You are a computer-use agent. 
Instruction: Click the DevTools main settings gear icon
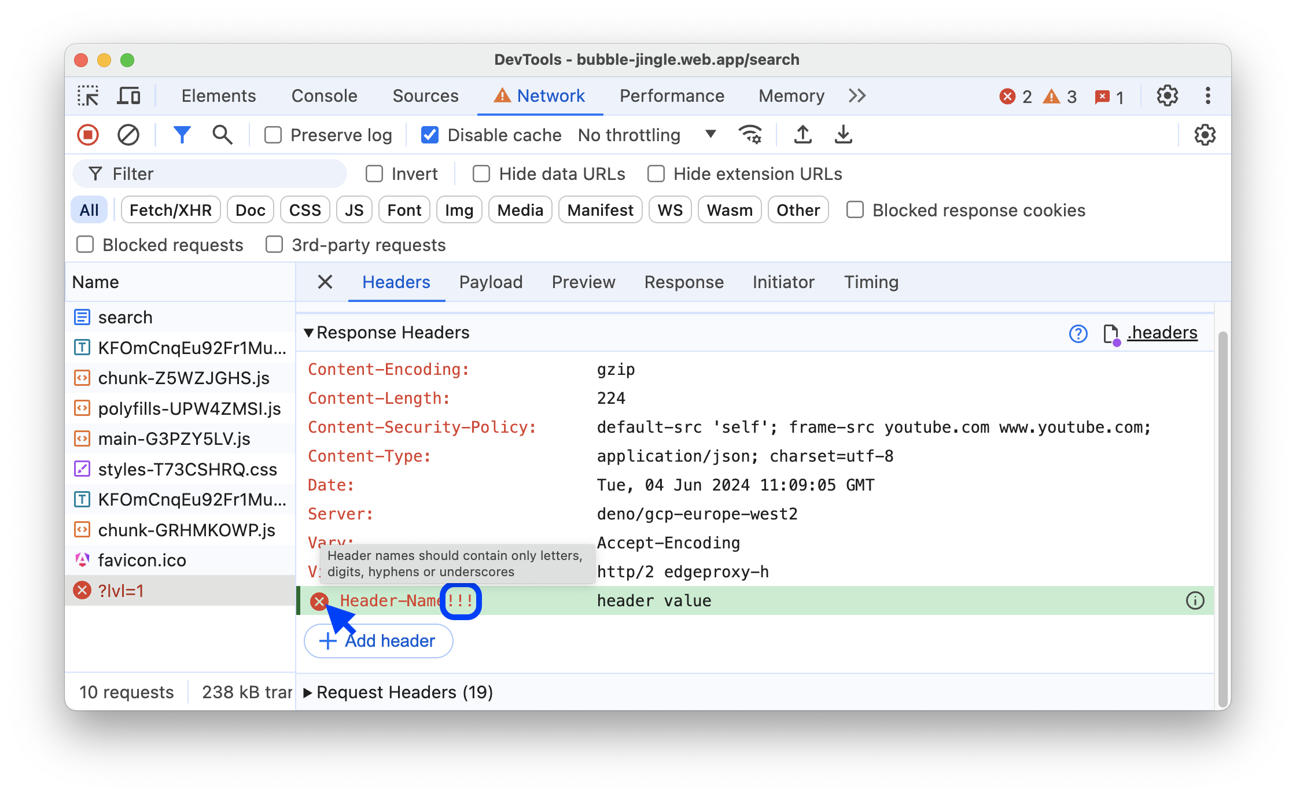(1168, 95)
